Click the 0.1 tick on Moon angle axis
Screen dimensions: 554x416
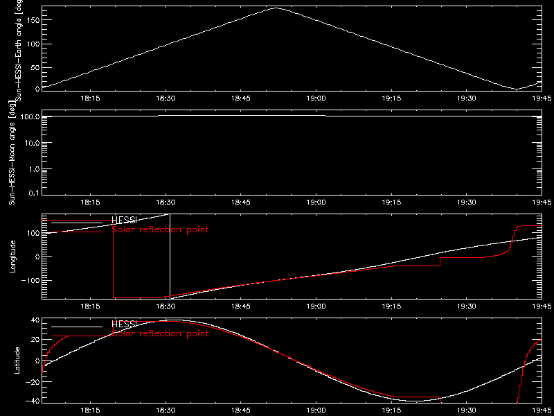click(x=34, y=193)
